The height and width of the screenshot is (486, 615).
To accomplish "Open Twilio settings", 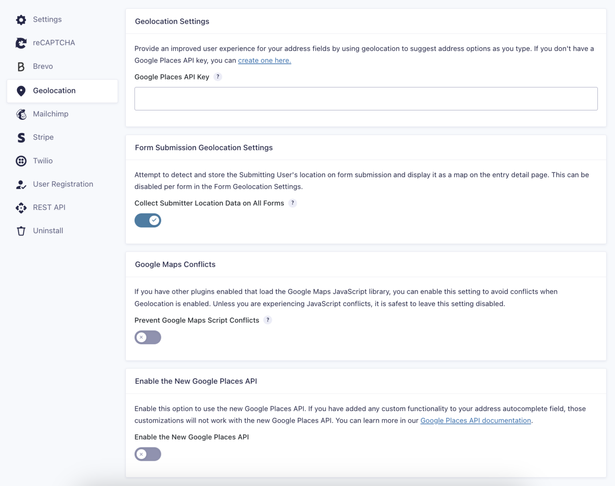I will (62, 161).
